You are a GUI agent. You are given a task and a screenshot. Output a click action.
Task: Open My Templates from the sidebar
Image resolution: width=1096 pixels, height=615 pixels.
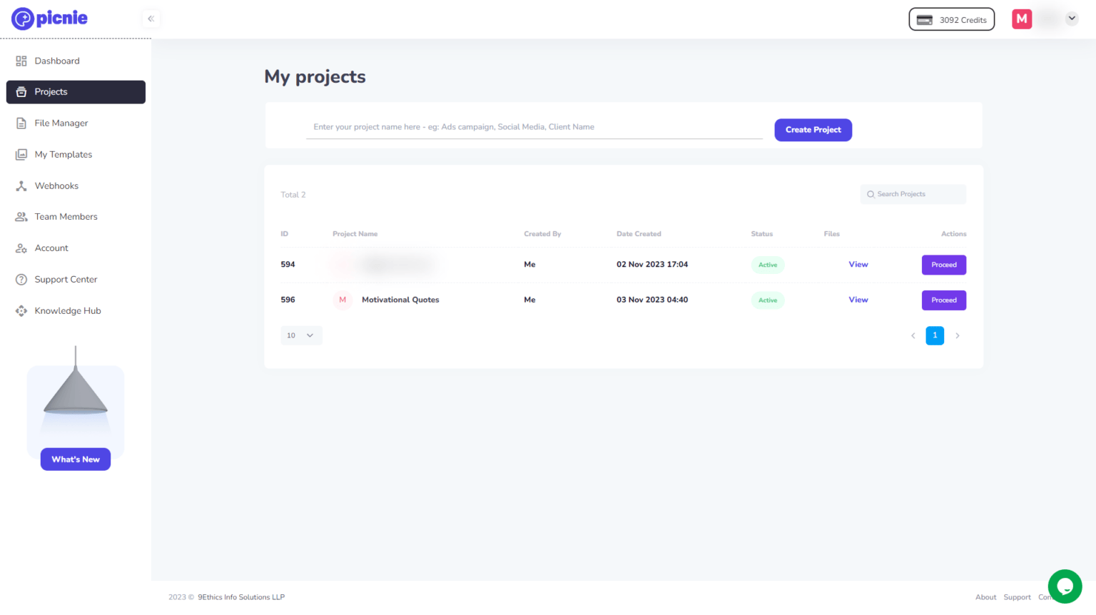pos(64,154)
